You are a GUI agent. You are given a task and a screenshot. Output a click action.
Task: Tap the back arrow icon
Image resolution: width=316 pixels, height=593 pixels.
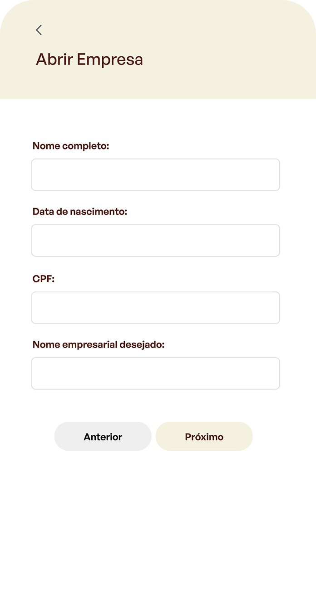[39, 30]
